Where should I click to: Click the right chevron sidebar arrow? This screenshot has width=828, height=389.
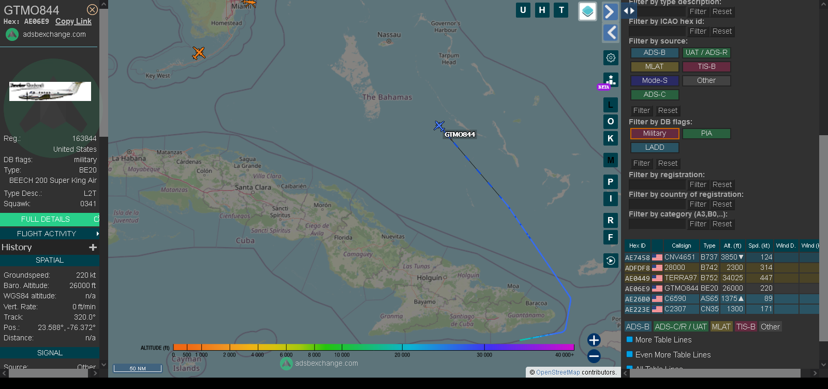[x=611, y=11]
